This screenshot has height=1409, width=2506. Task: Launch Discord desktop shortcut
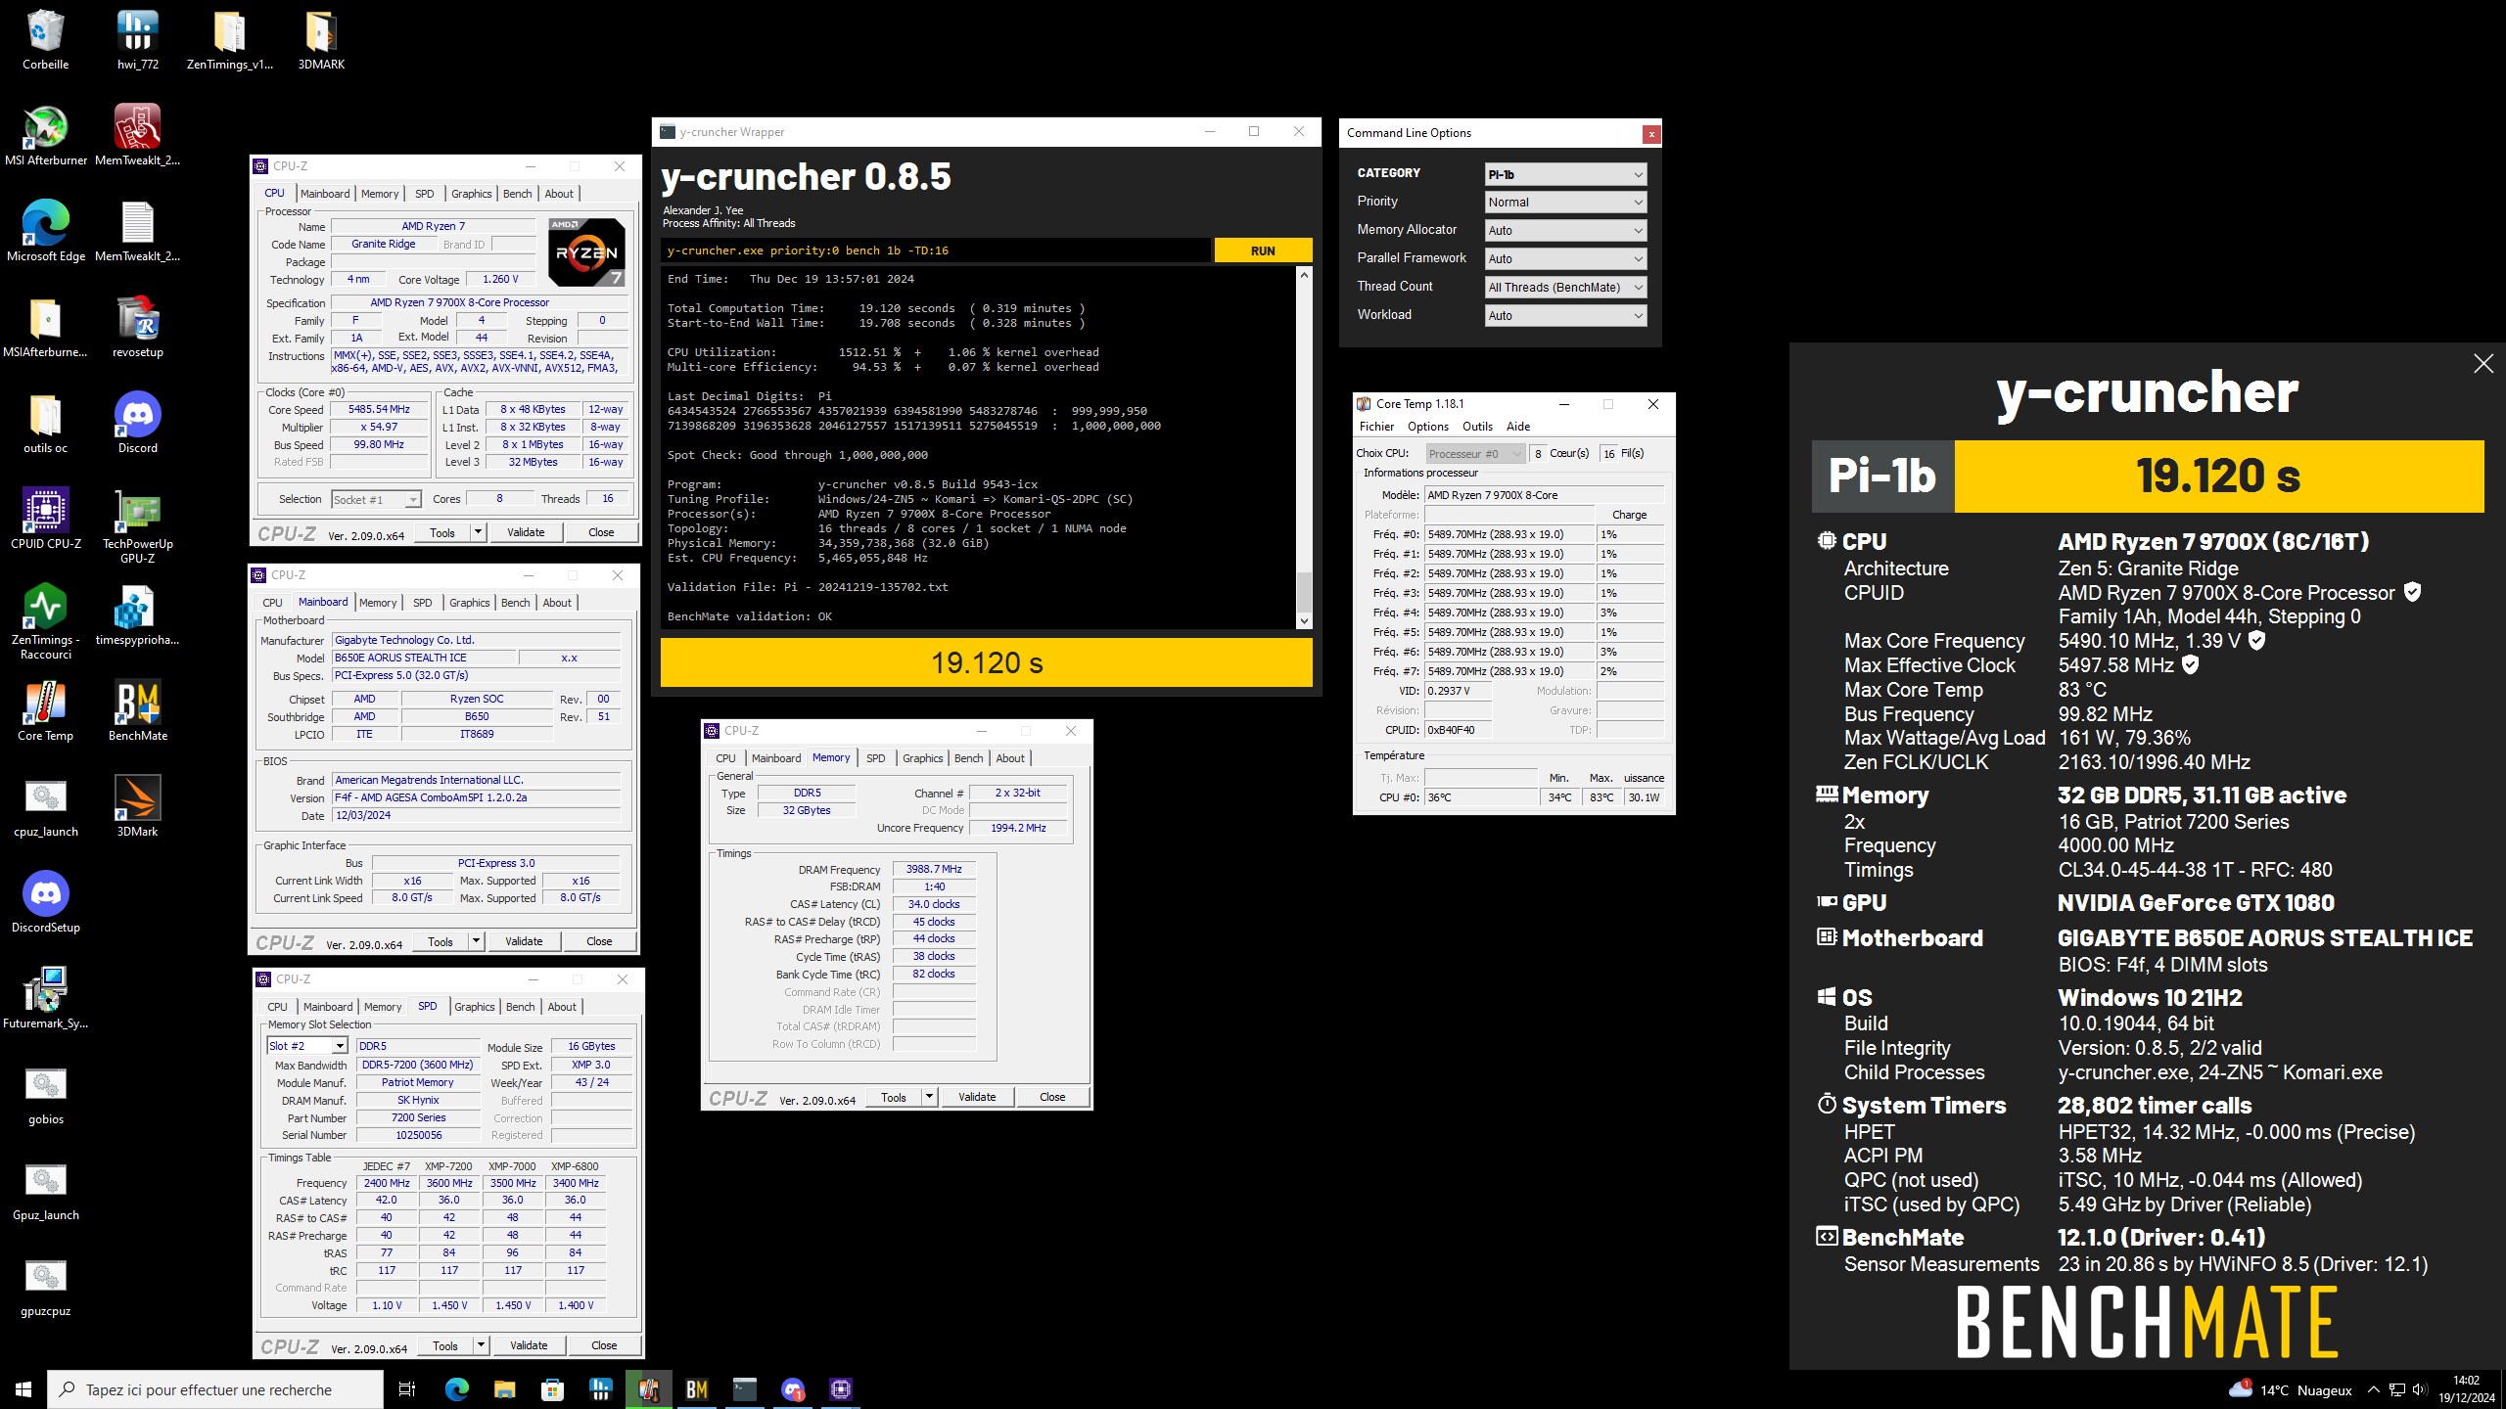point(137,423)
